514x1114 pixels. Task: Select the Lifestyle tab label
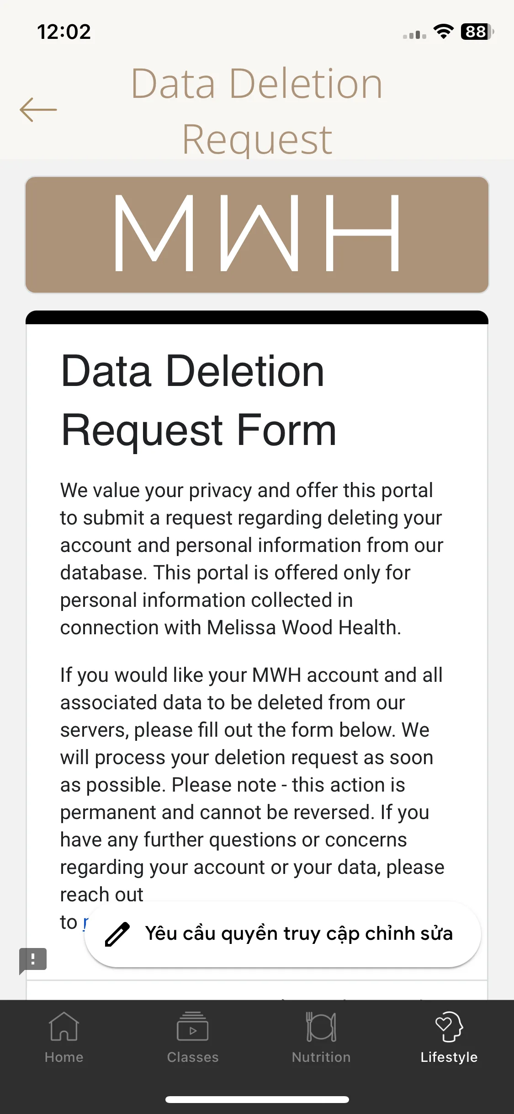point(449,1057)
